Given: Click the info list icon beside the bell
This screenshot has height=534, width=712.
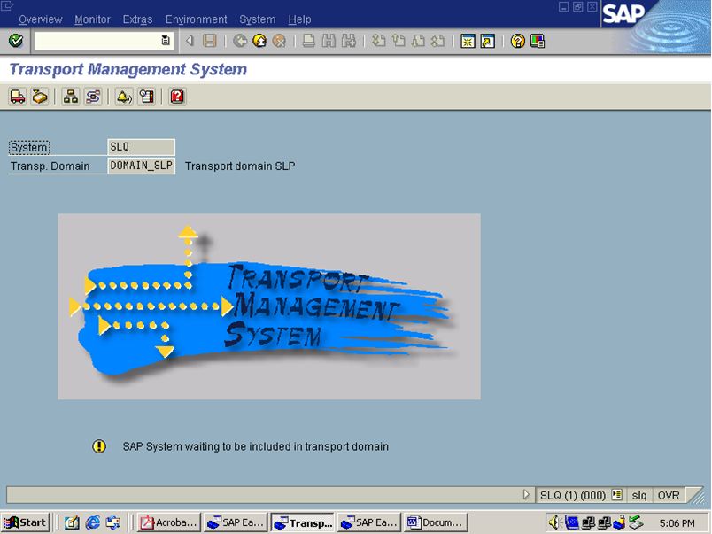Looking at the screenshot, I should (146, 97).
